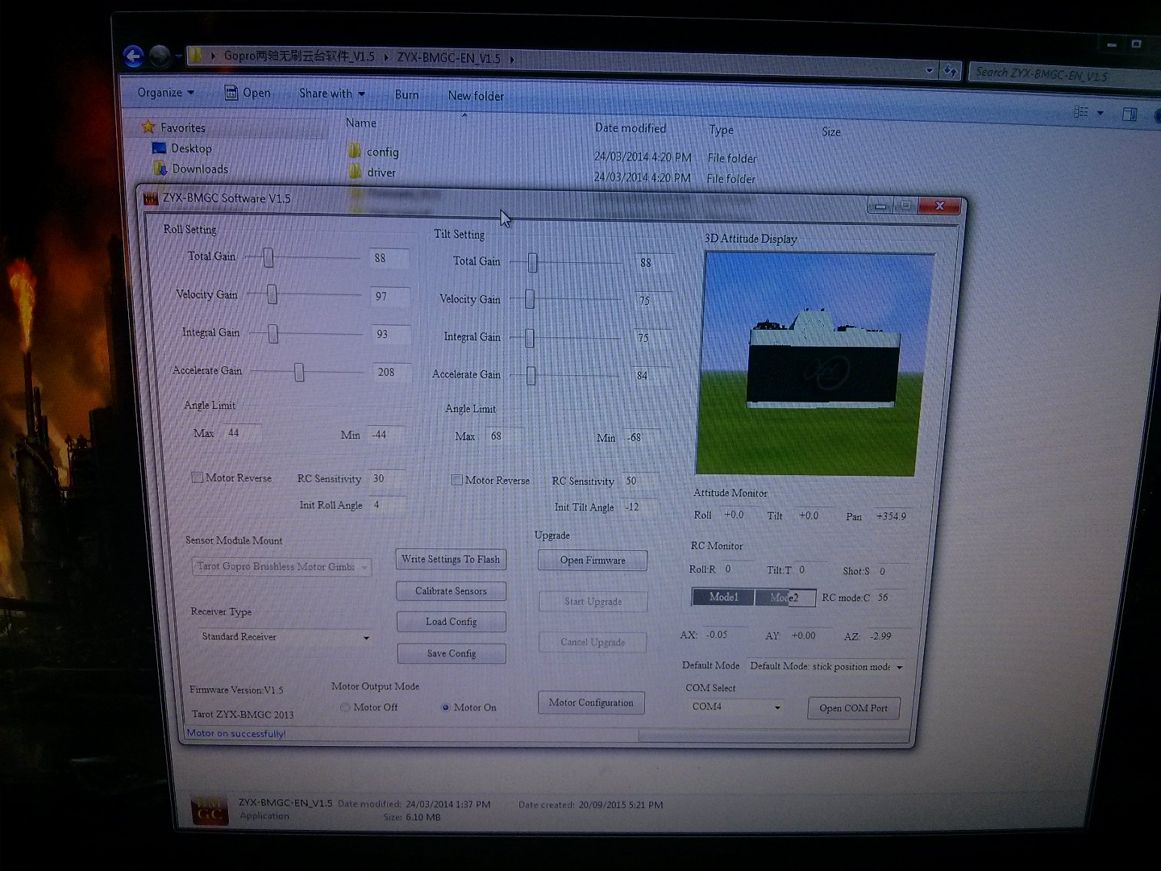Select the config folder icon
This screenshot has width=1161, height=871.
pos(355,151)
